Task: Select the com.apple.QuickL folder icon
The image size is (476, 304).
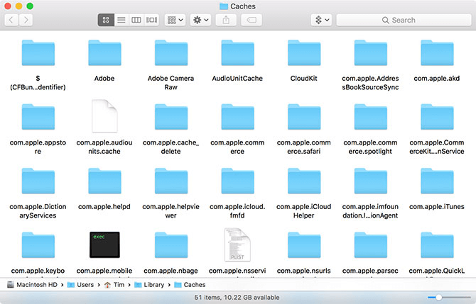Action: pos(437,245)
